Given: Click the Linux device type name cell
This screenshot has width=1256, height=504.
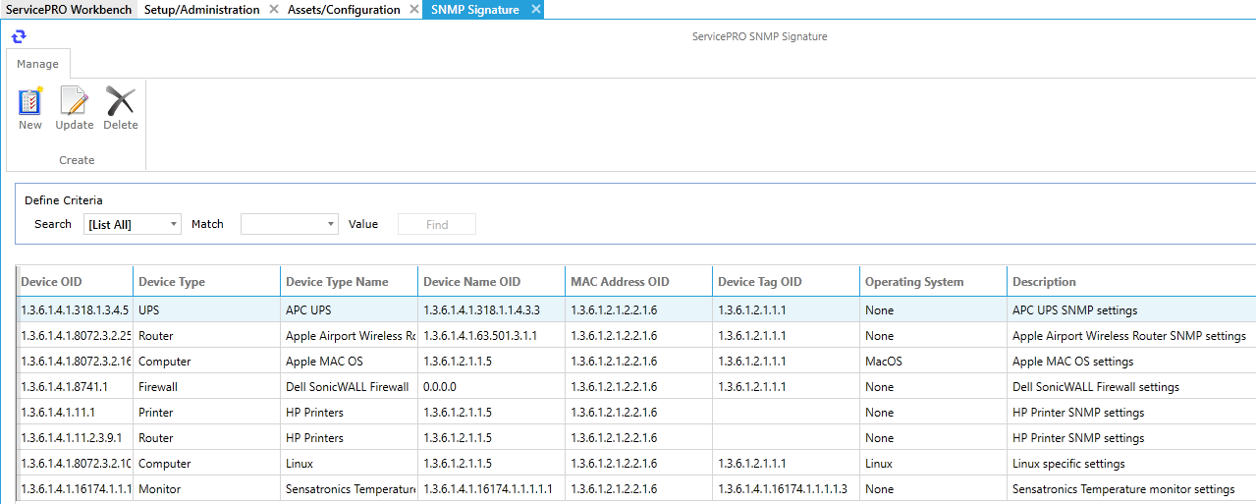Looking at the screenshot, I should click(x=349, y=463).
